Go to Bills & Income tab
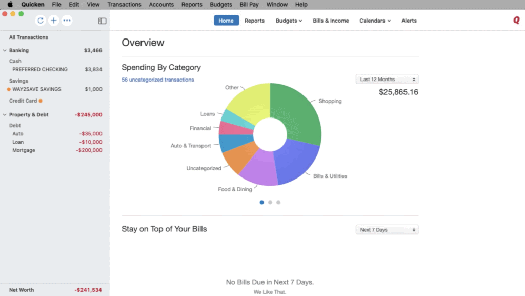Image resolution: width=525 pixels, height=296 pixels. click(331, 21)
